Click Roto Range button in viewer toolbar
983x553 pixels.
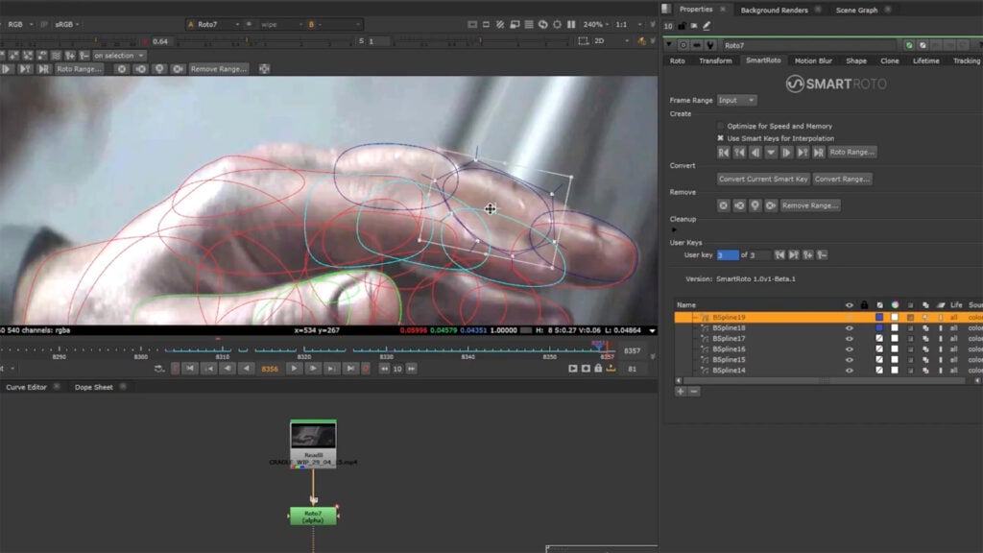79,69
